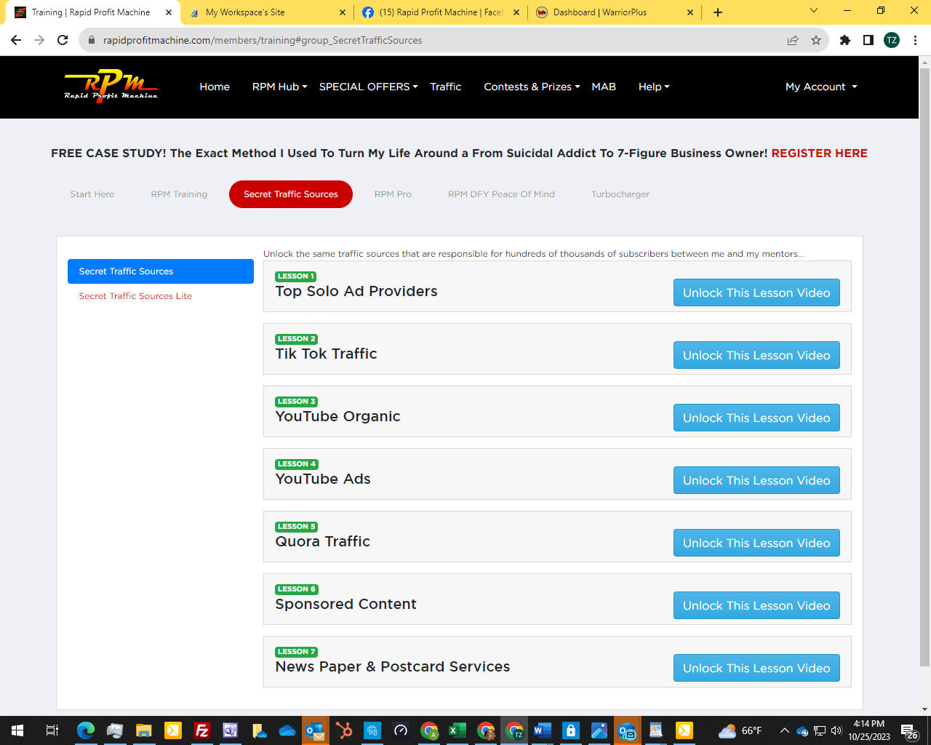The width and height of the screenshot is (931, 745).
Task: Unlock the Tik Tok Traffic lesson video
Action: click(x=756, y=355)
